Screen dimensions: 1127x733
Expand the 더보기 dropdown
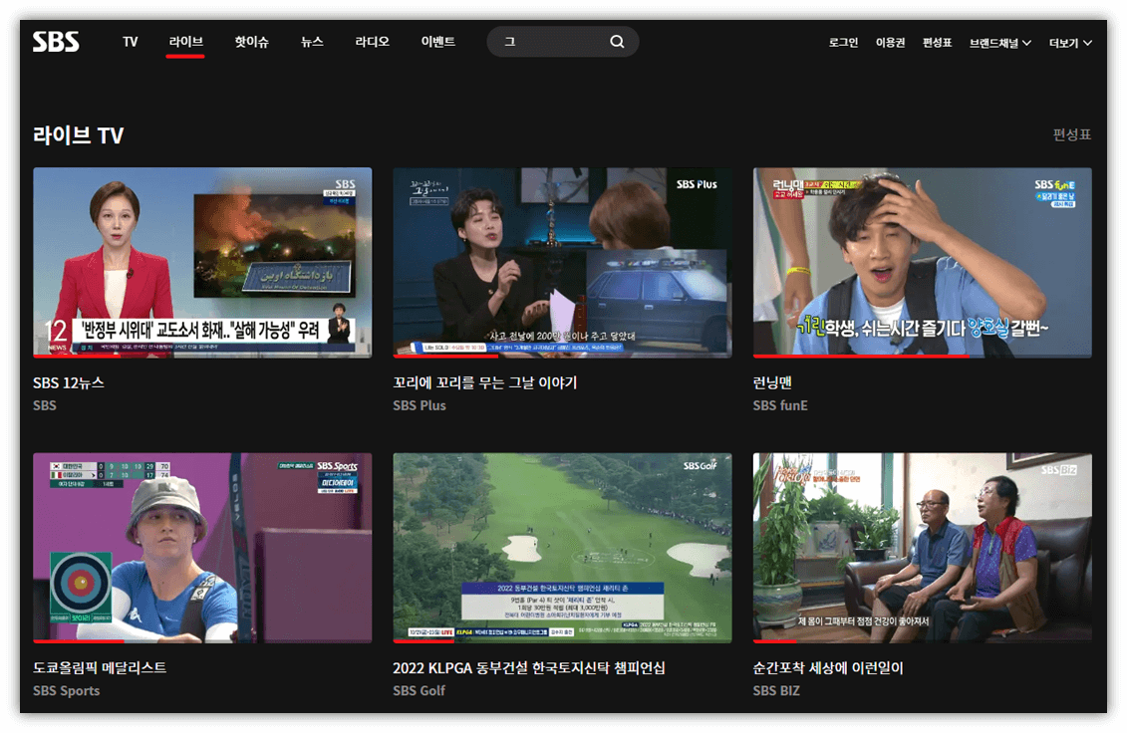[x=1070, y=43]
